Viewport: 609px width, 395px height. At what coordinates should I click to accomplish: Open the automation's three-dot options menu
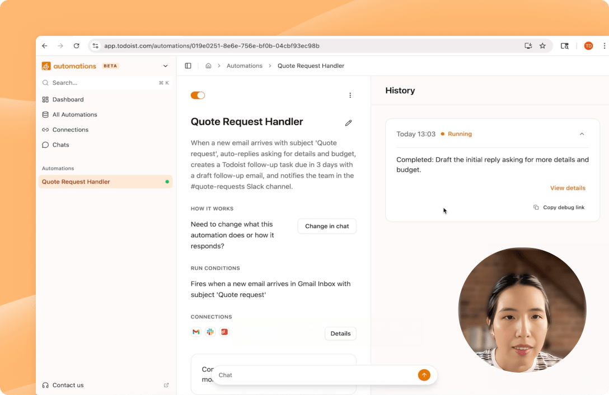[350, 96]
